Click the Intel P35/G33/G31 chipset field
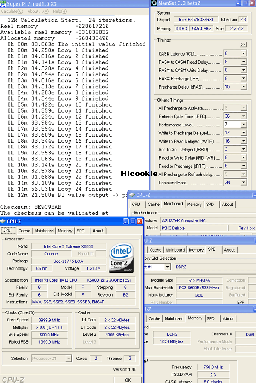This screenshot has width=256, height=383. [x=196, y=20]
